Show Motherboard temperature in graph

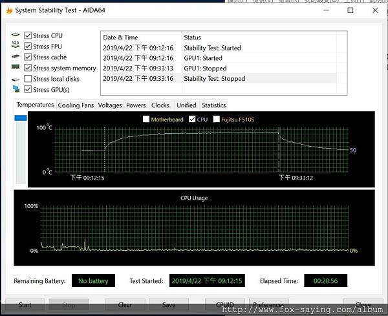pyautogui.click(x=146, y=119)
